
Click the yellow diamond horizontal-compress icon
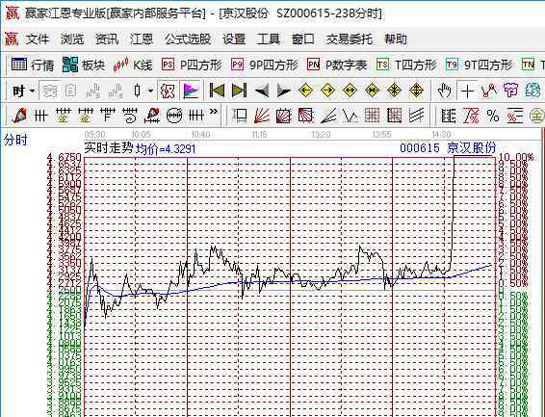373,91
